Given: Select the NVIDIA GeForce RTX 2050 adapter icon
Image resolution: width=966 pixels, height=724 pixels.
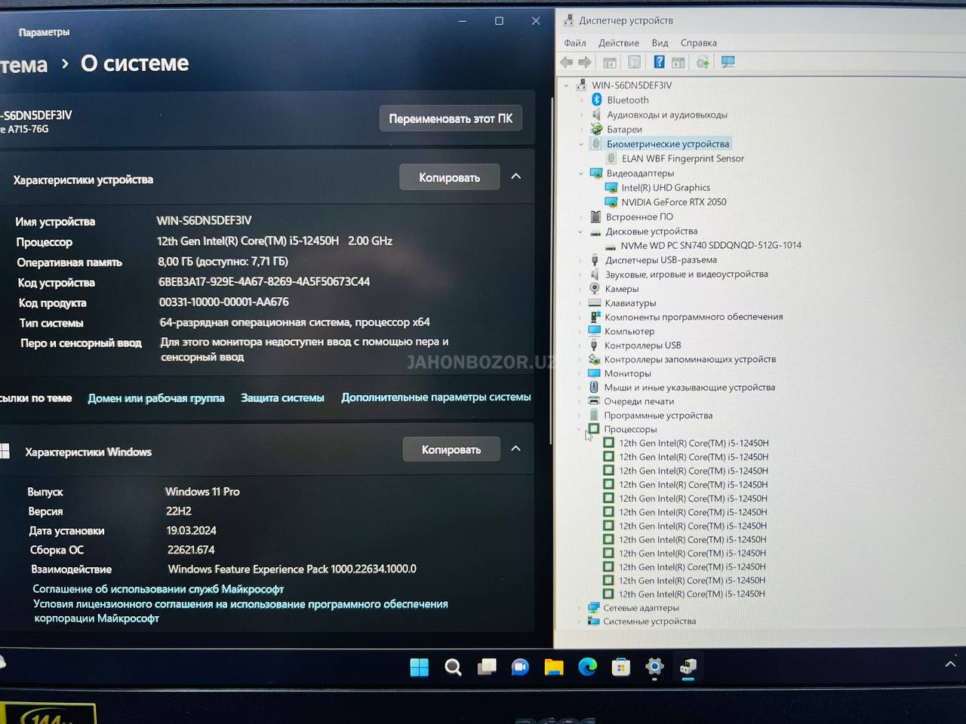Looking at the screenshot, I should point(611,202).
